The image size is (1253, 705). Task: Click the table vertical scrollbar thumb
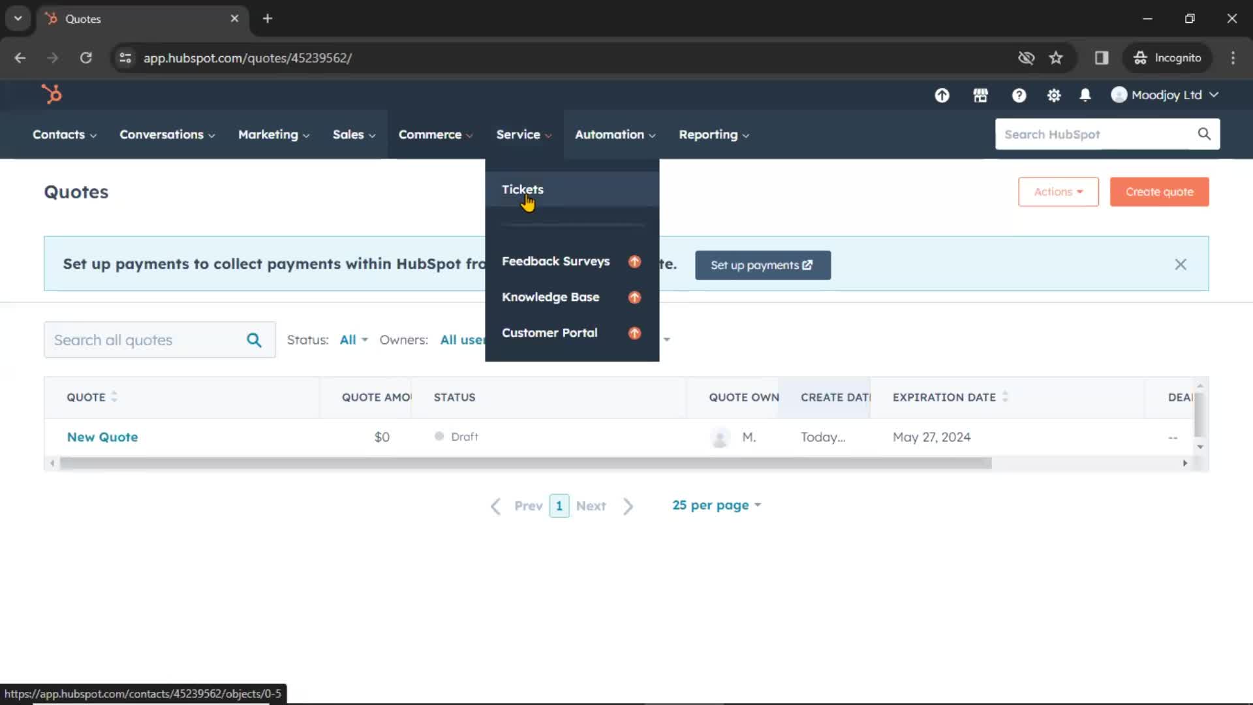point(1199,413)
